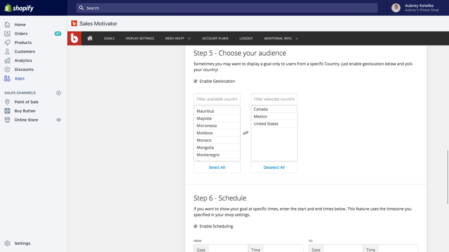The width and height of the screenshot is (449, 252).
Task: Click the Shopify logo
Action: point(19,8)
